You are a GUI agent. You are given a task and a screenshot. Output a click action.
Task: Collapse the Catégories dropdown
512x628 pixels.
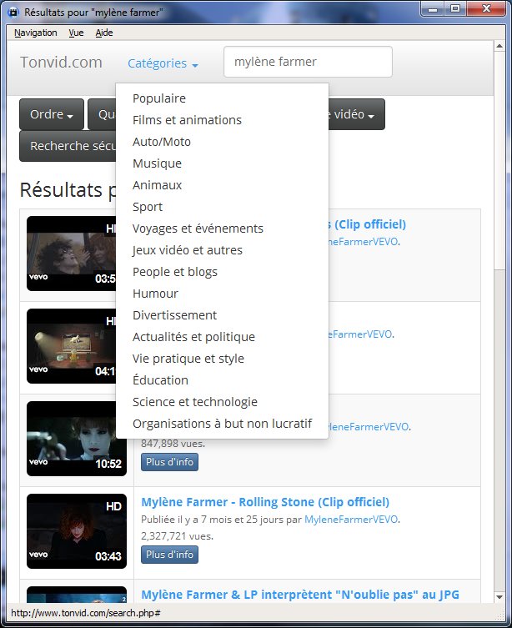[x=163, y=63]
